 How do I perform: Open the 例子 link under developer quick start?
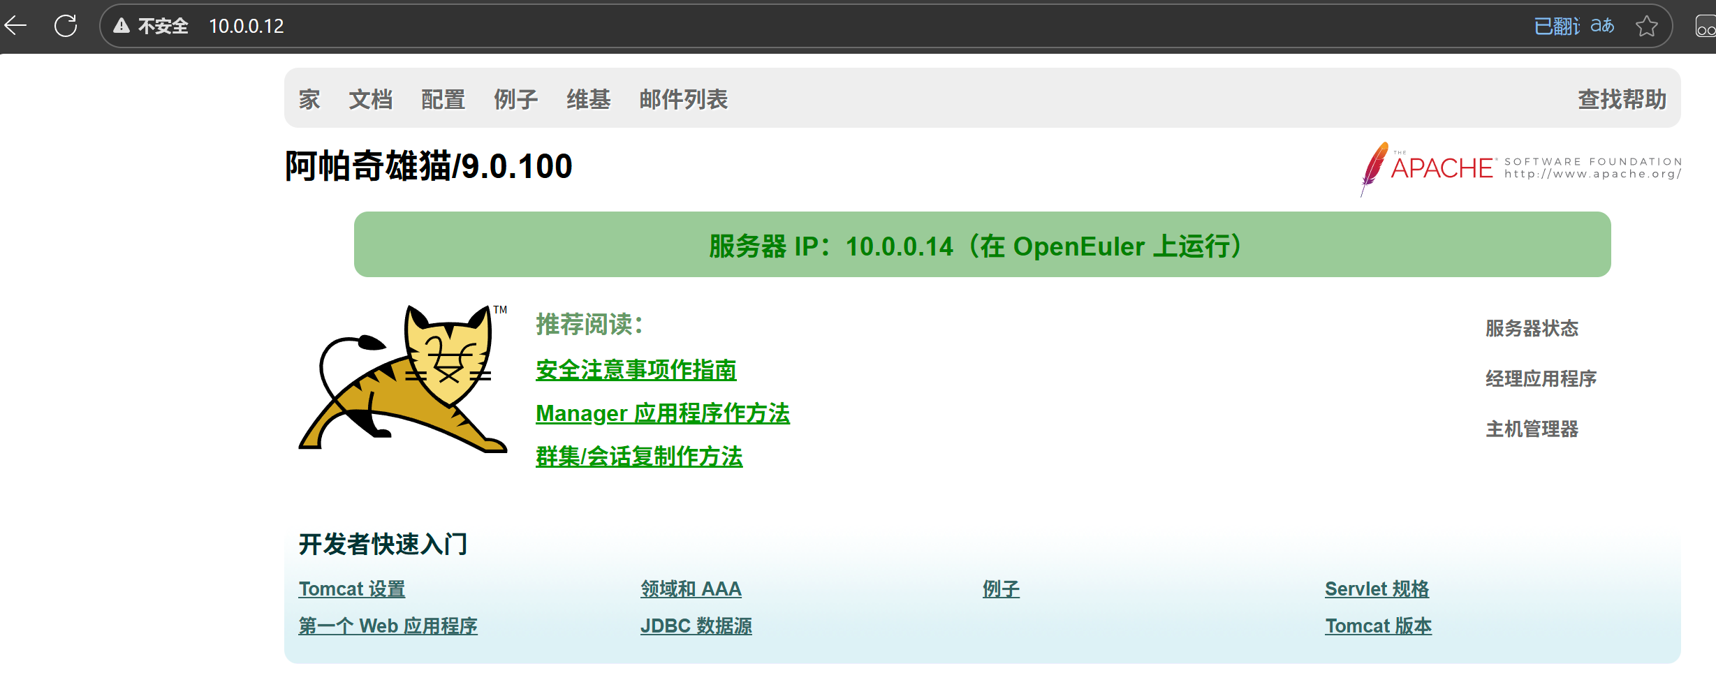click(x=1001, y=589)
